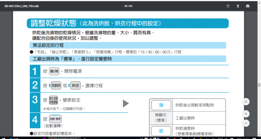Click the 選擇行程 text in step 2

[94, 86]
